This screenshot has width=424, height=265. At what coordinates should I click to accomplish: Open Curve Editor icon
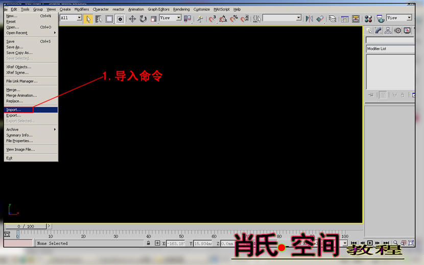coord(345,19)
